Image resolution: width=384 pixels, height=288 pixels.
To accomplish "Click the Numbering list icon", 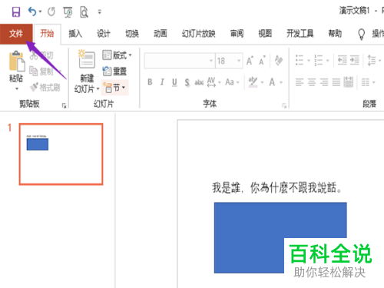I will click(319, 61).
